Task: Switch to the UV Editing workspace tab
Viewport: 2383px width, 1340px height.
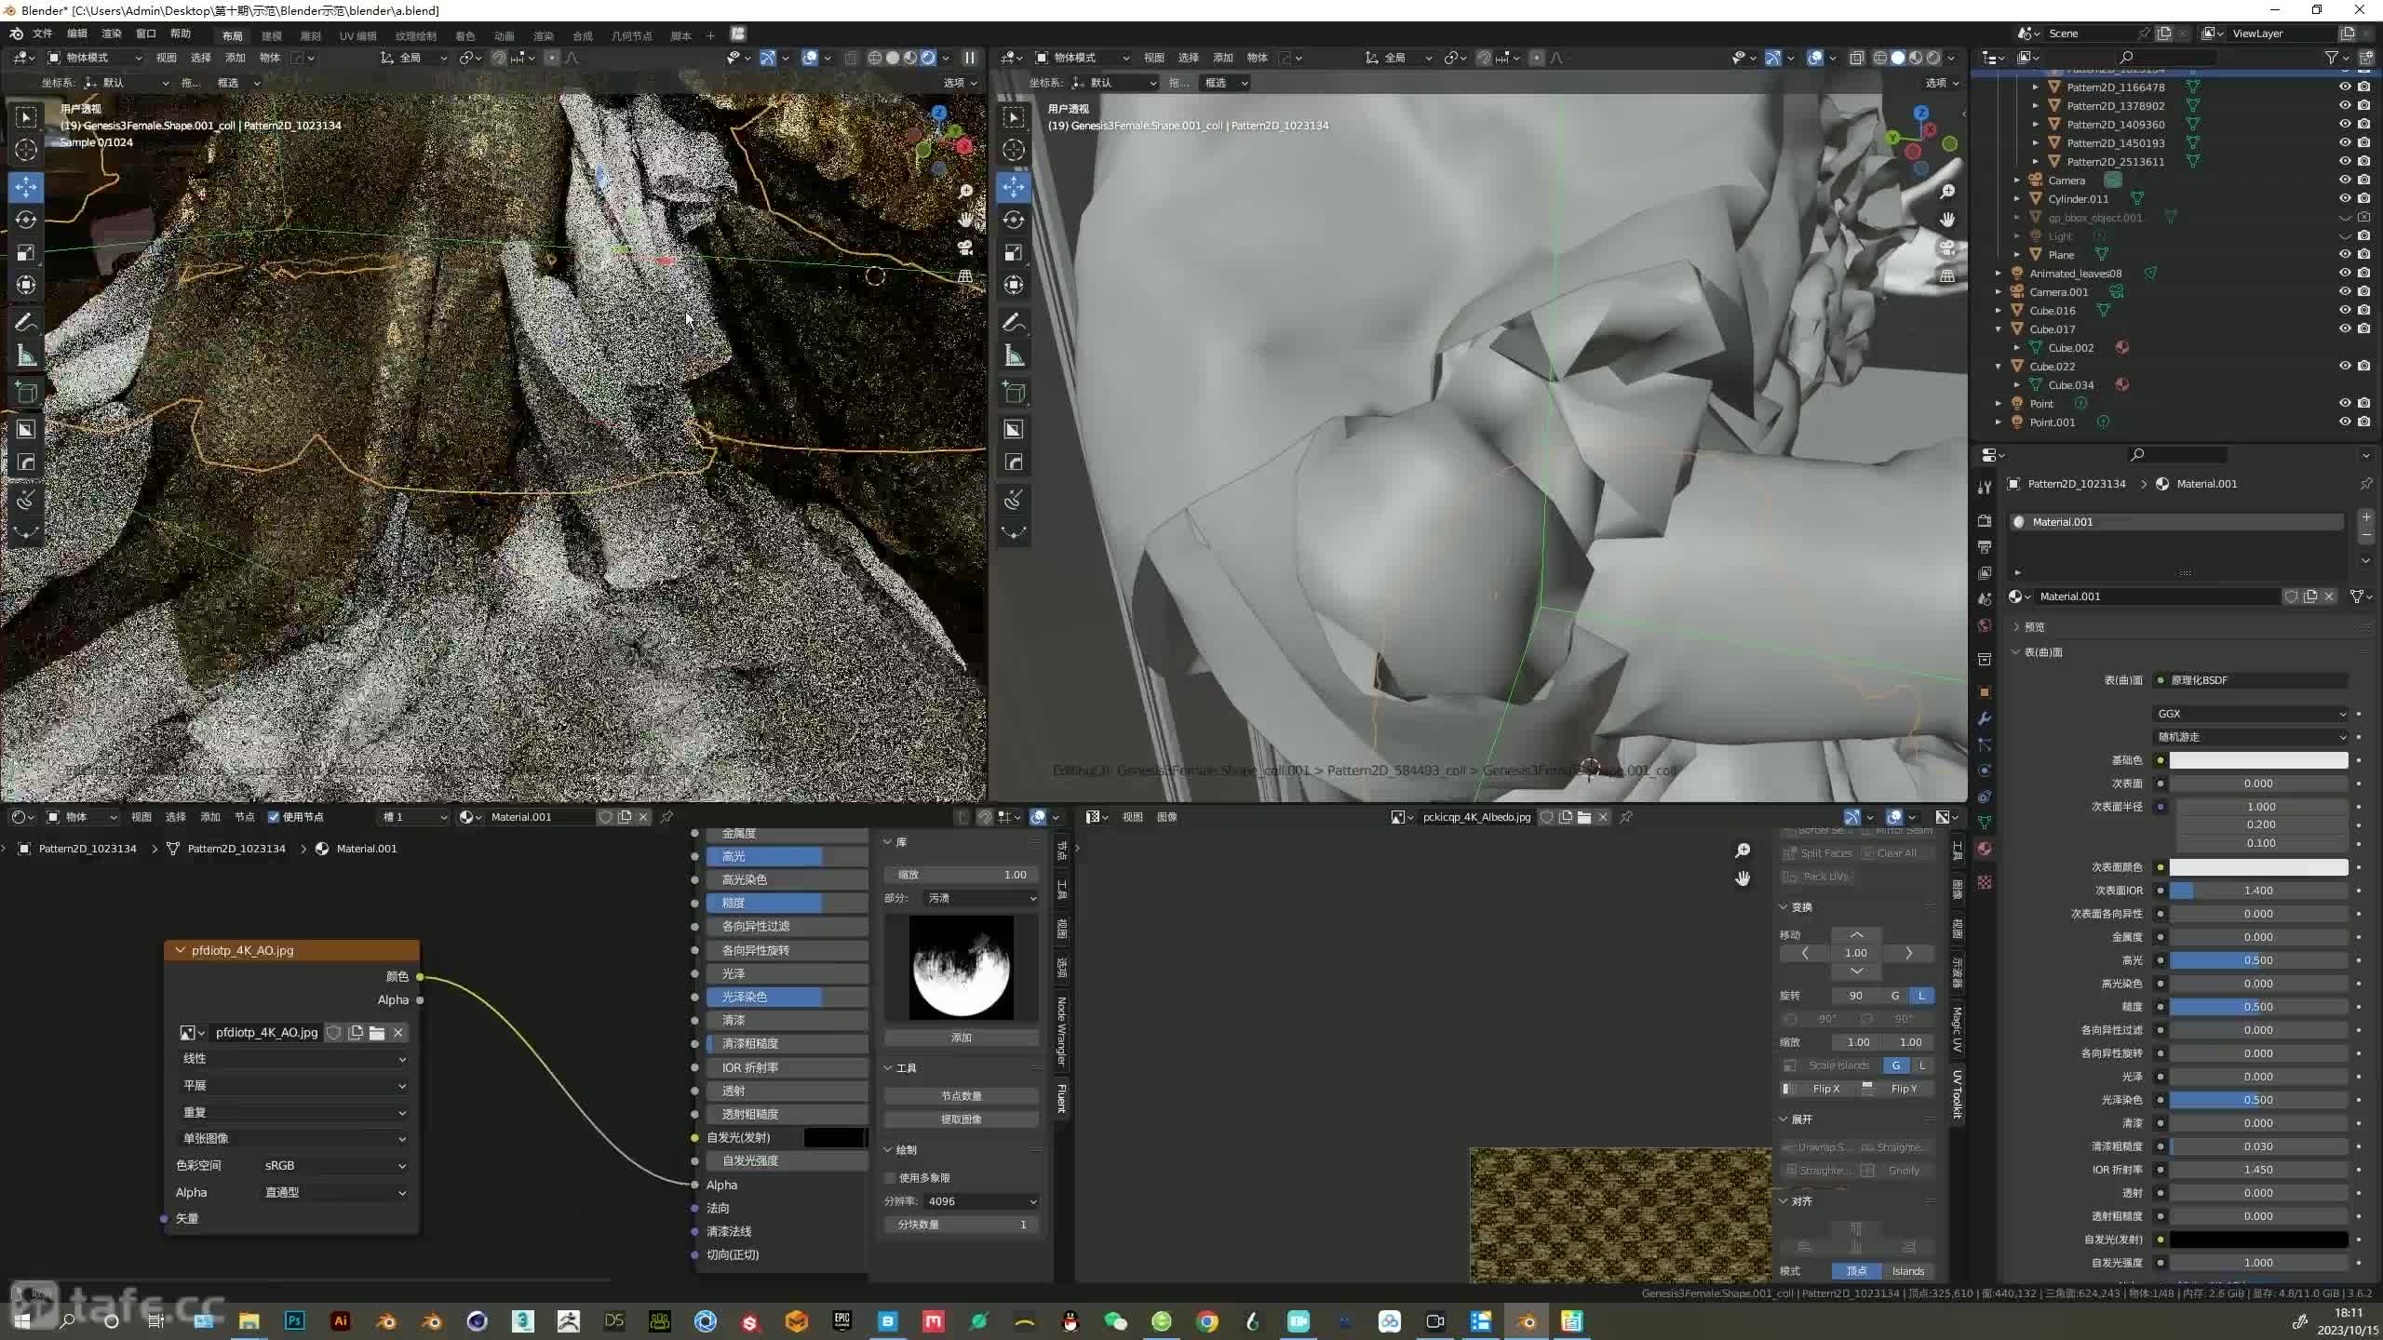Action: click(358, 36)
